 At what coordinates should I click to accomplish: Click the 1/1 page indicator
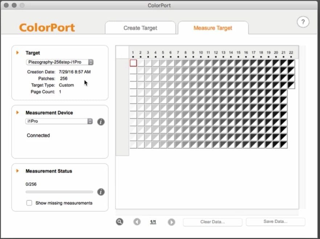[153, 222]
